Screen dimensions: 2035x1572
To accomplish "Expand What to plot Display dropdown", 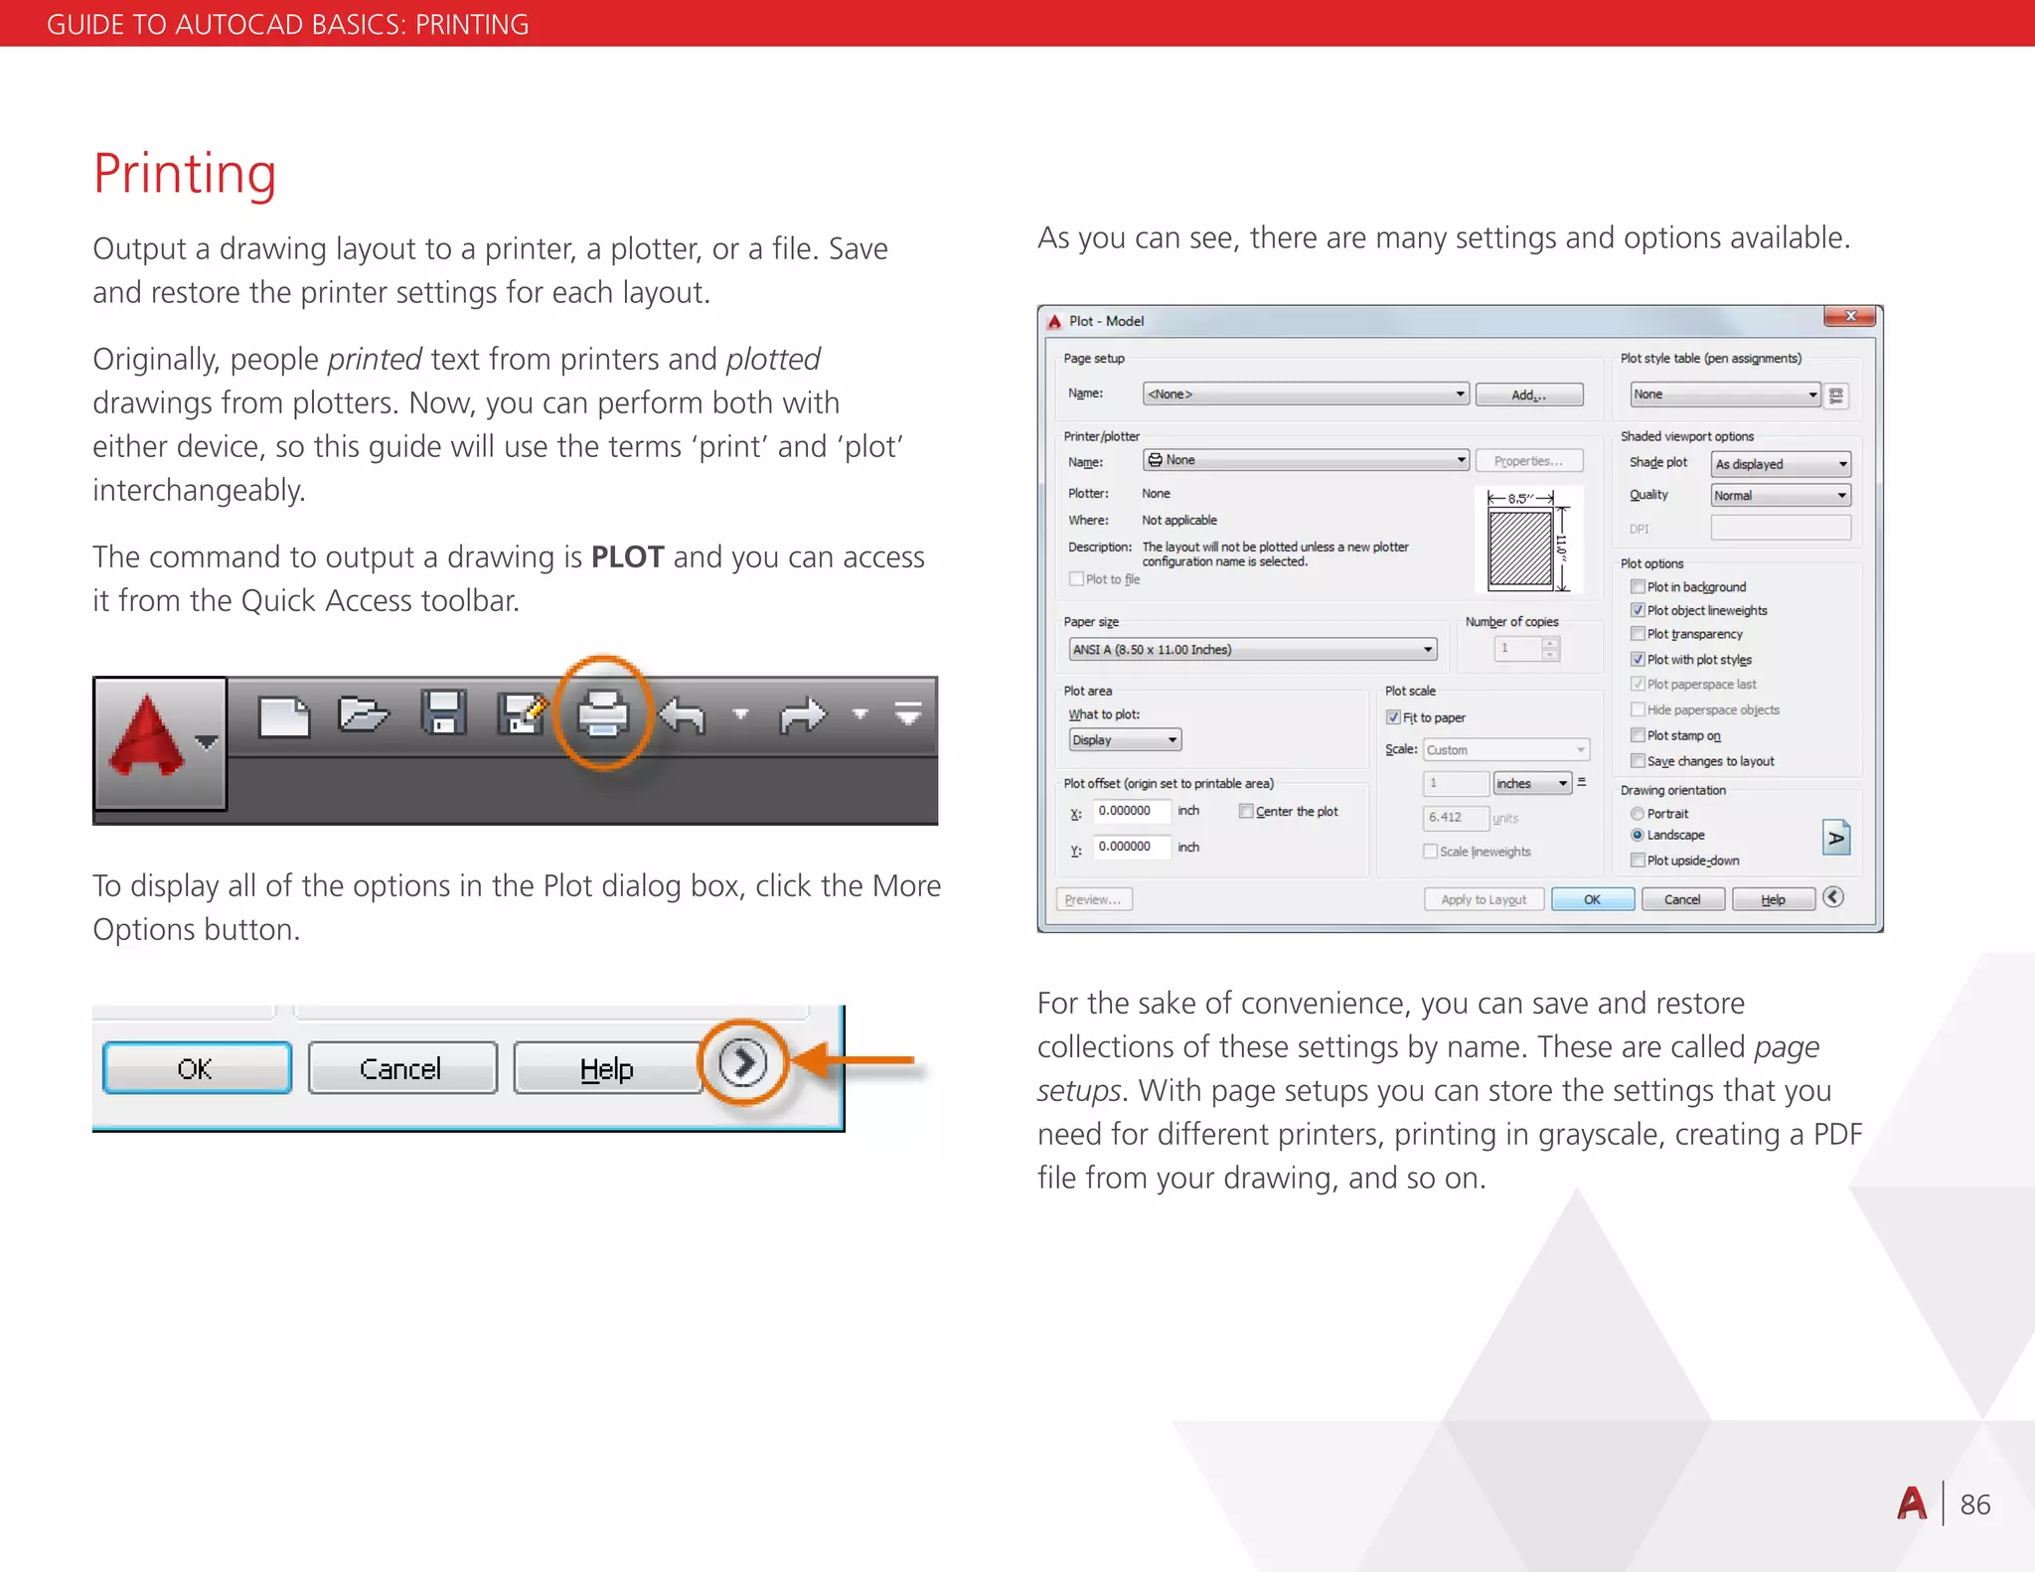I will tap(1125, 740).
